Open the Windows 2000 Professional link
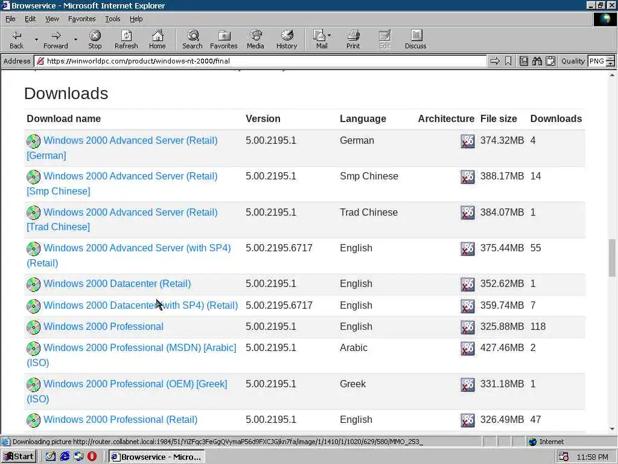618x464 pixels. (x=103, y=327)
